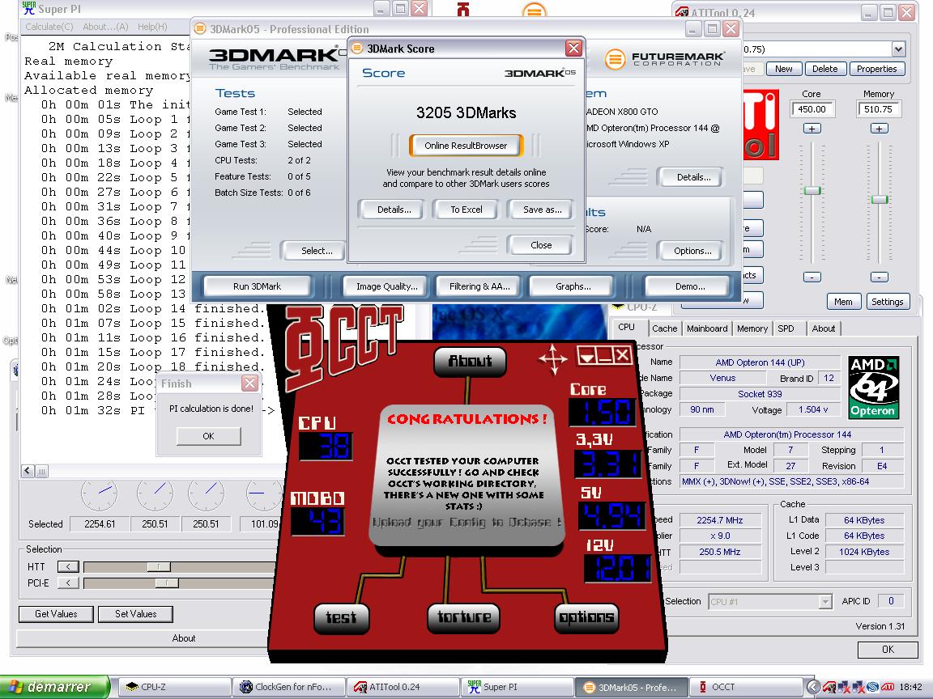Click Get Values in ClockGen
Viewport: 933px width, 699px height.
click(x=56, y=614)
